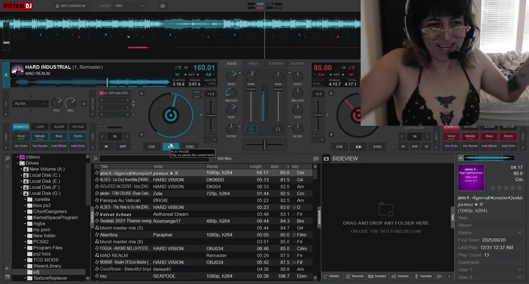
Task: Double the deck A loop length
Action: coord(127,136)
